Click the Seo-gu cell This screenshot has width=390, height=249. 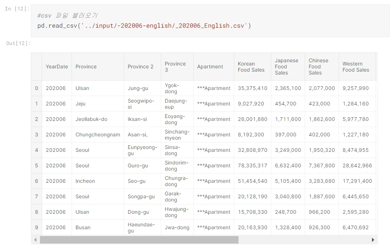142,181
